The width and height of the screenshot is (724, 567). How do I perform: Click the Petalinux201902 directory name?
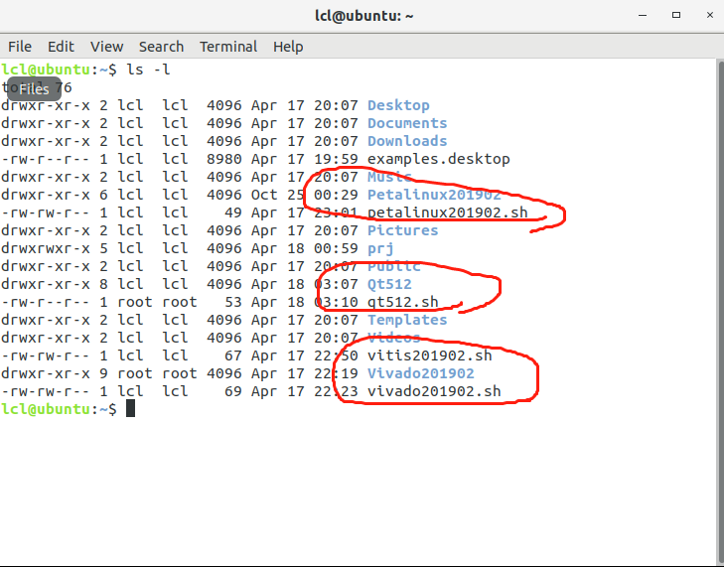[434, 195]
